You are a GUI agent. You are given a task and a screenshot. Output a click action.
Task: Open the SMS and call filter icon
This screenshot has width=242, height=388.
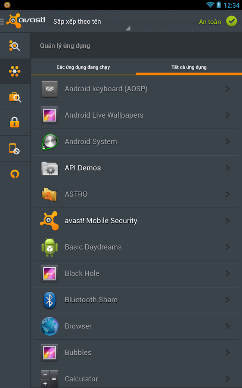click(x=15, y=148)
